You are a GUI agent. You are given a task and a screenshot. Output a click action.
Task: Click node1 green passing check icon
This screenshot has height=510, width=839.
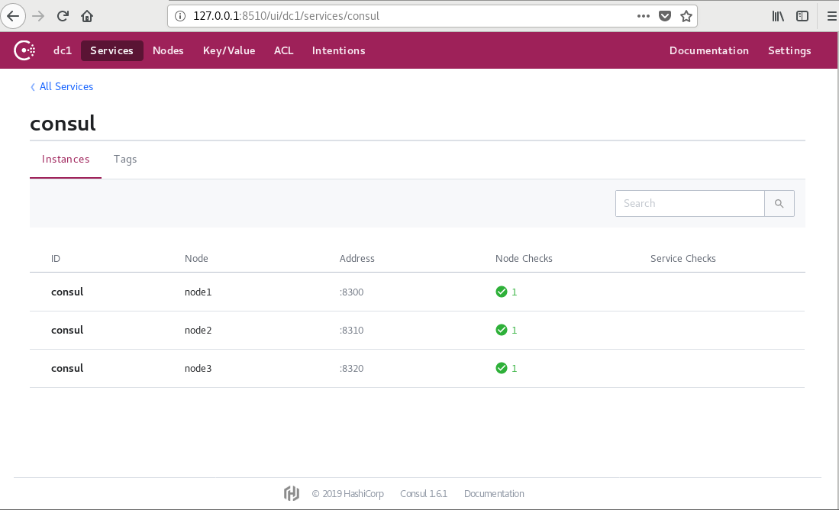(x=502, y=292)
